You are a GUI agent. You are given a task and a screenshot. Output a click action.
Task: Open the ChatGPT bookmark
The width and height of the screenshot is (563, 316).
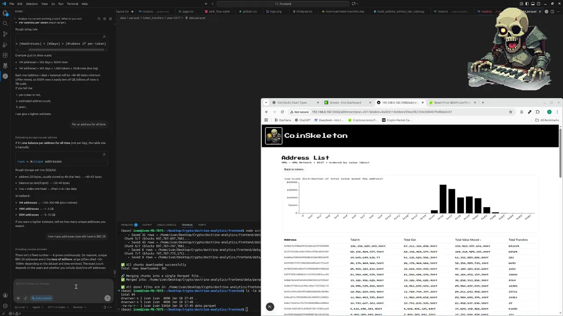click(x=302, y=120)
